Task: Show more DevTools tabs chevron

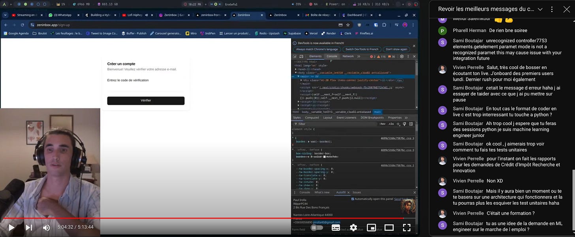Action: (359, 56)
